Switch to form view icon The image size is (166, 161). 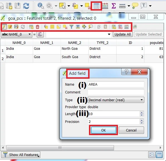[x=152, y=155]
